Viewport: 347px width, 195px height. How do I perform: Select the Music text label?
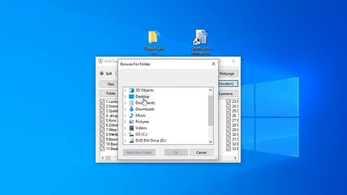point(140,115)
